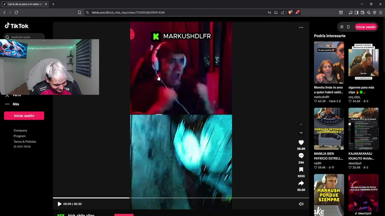Click the TikTok logo
385x216 pixels.
point(17,26)
